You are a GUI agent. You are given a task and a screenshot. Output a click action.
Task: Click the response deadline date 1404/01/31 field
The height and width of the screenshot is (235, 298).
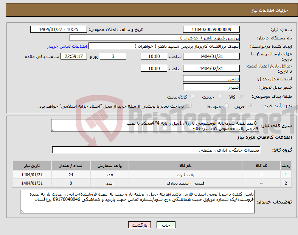pos(211,56)
